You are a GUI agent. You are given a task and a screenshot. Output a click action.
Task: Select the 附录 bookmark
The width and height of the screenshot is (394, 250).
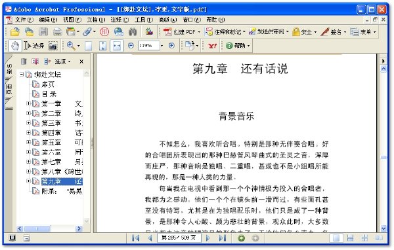tap(62, 191)
